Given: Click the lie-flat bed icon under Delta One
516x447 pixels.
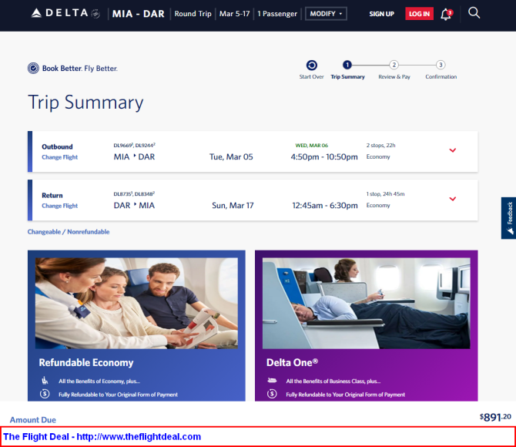Looking at the screenshot, I should [272, 381].
